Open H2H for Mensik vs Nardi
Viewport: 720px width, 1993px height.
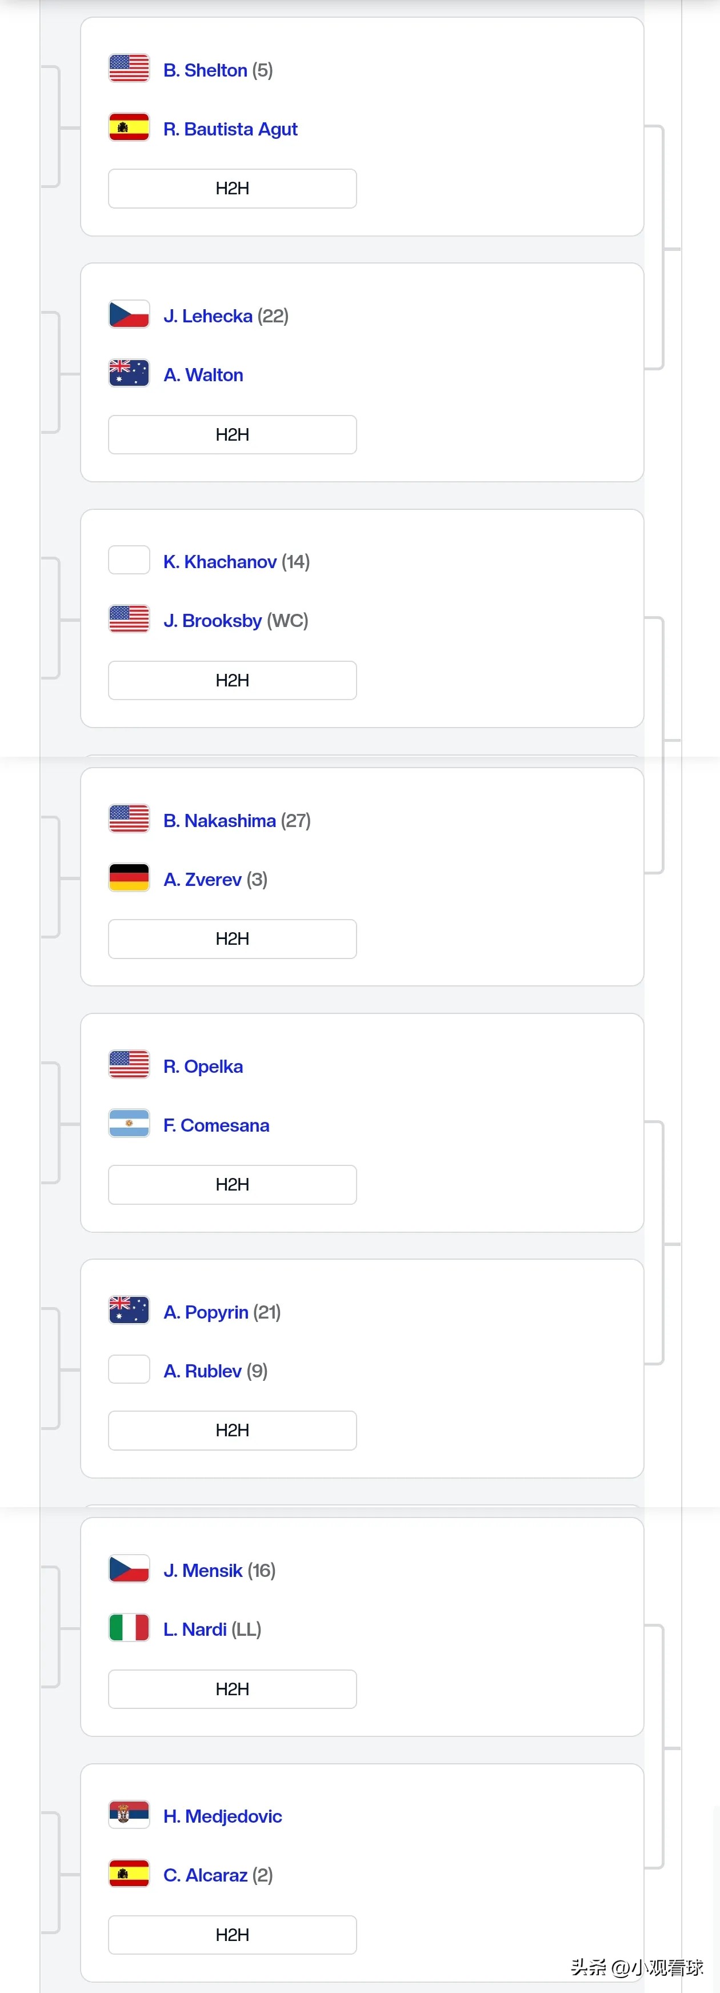tap(233, 1690)
